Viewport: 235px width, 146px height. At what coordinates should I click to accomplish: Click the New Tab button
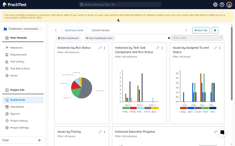(201, 30)
